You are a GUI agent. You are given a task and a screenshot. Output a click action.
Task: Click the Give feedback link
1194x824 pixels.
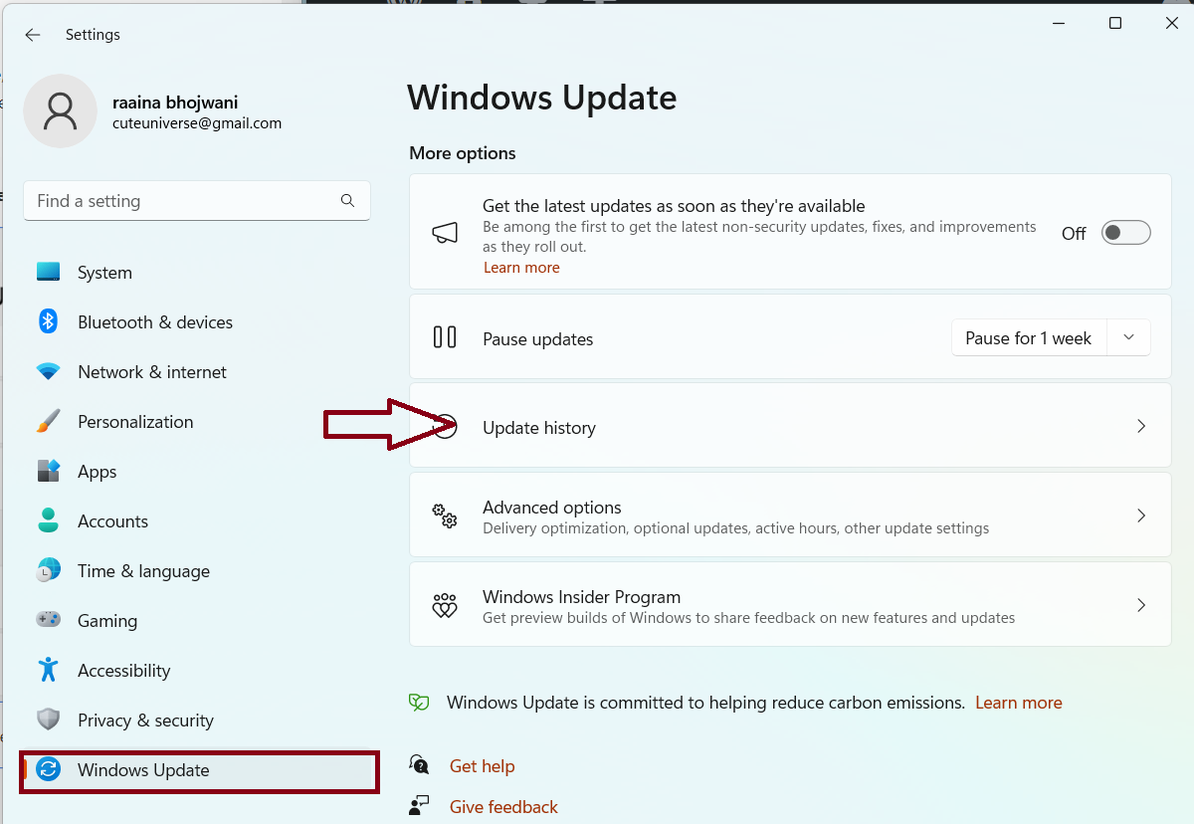503,807
